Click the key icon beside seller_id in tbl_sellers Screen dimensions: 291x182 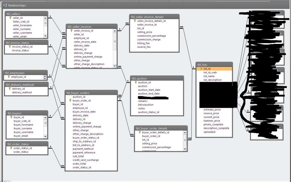pos(10,18)
